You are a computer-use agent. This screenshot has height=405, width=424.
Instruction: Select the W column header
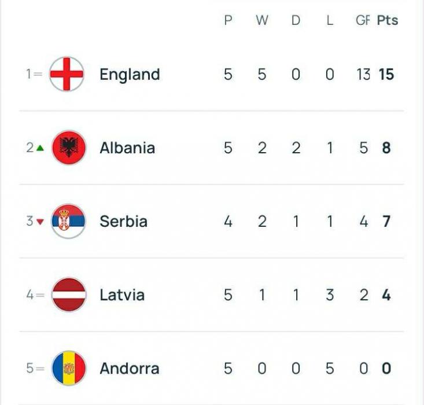pos(262,20)
